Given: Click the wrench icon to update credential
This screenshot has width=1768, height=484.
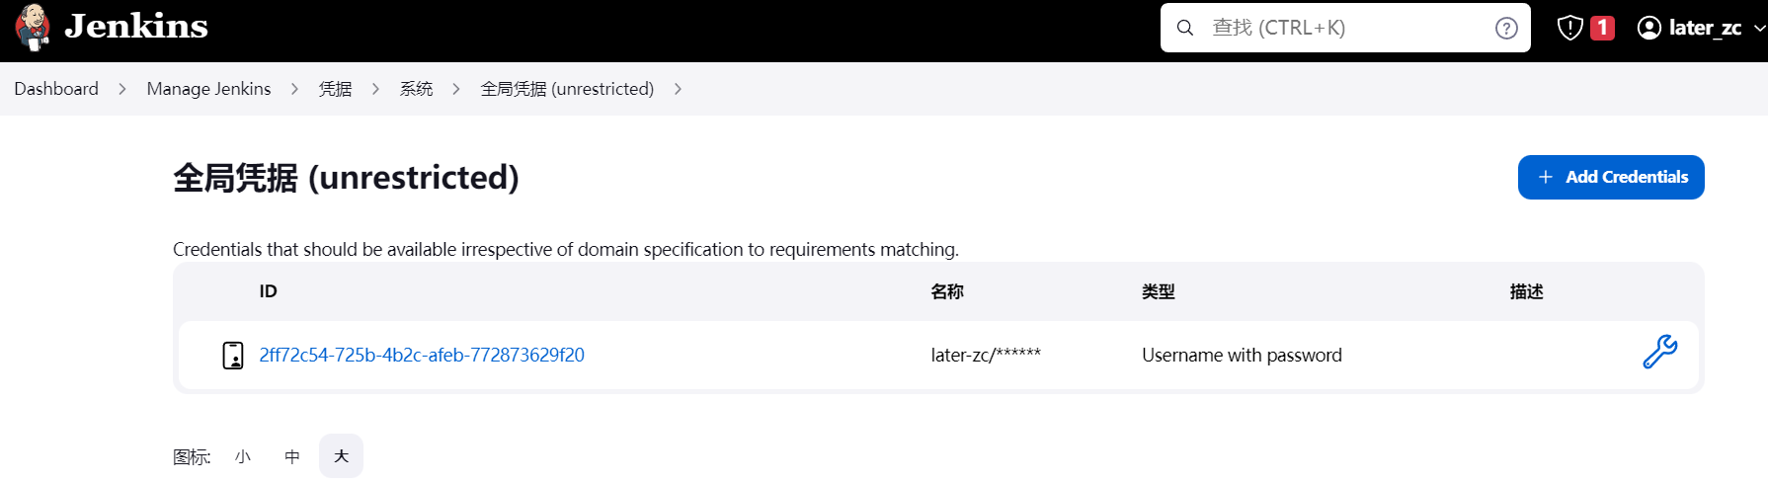Looking at the screenshot, I should pyautogui.click(x=1659, y=352).
